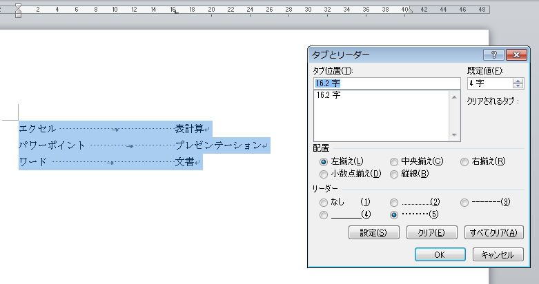
Task: Increase the 既定値 spinner value
Action: tap(518, 81)
